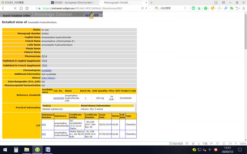Screen dimensions: 247x154
Task: Toggle browser sound icon in status bar
Action: [x=231, y=144]
